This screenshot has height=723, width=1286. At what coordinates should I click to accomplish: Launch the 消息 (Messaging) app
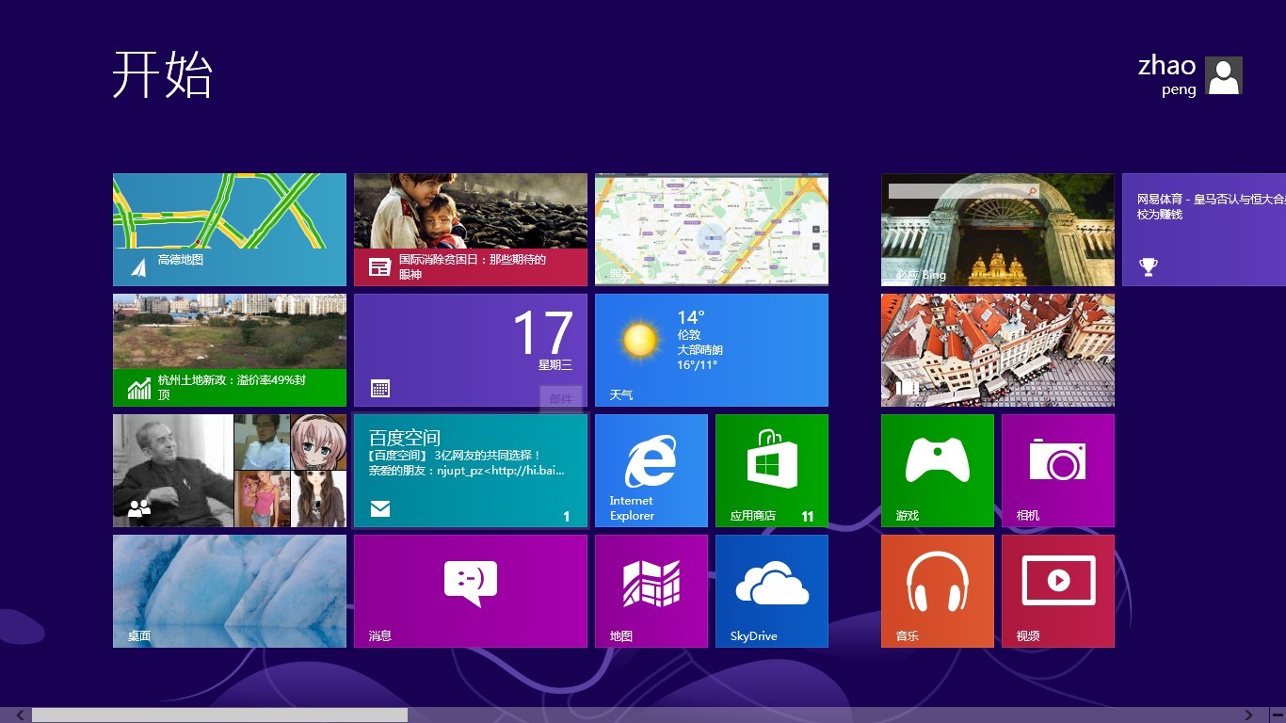(470, 590)
